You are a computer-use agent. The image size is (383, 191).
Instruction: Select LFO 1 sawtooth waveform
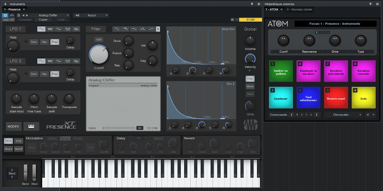(x=50, y=29)
